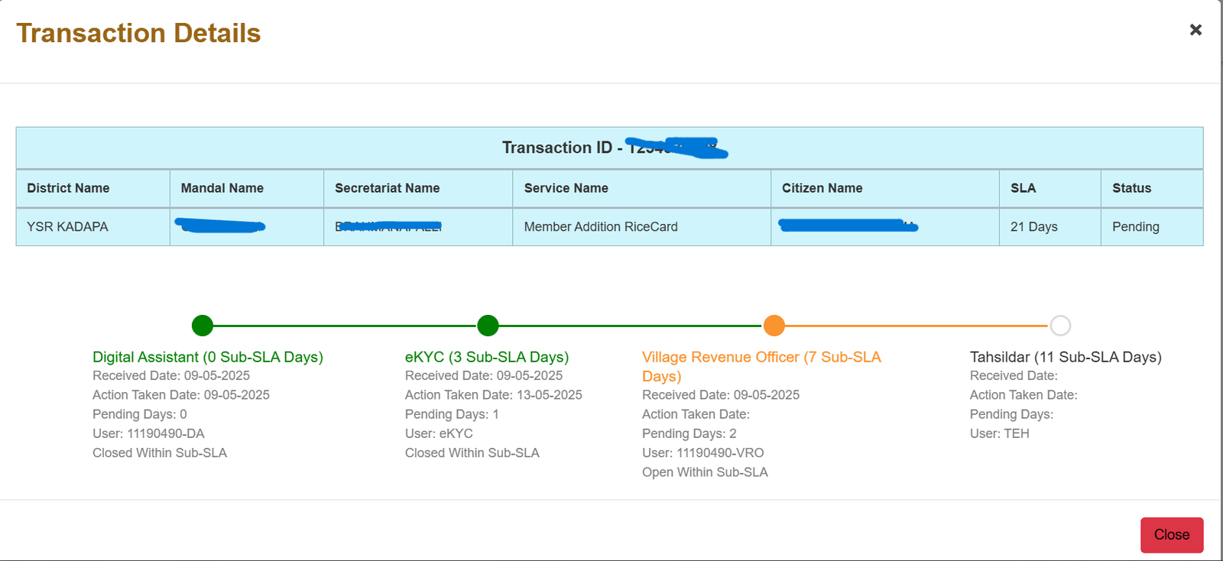Click the eKYC (3 Sub-SLA Days) label
The image size is (1223, 561).
[487, 357]
